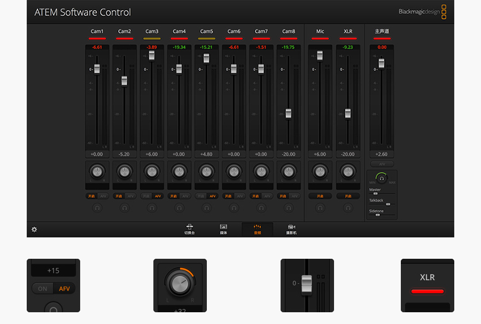Screen dimensions: 481x324
Task: Solo Cam4 with its headphone button
Action: coord(179,208)
